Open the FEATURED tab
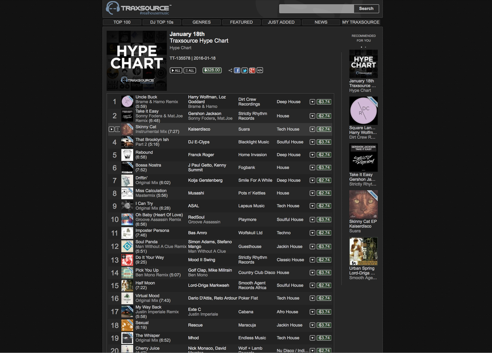This screenshot has height=353, width=492. click(x=241, y=22)
